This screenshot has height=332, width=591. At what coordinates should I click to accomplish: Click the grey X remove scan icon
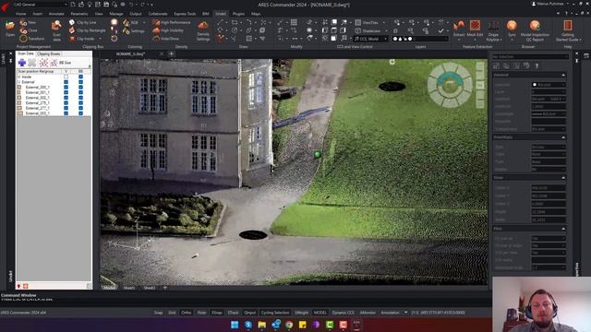click(x=32, y=63)
